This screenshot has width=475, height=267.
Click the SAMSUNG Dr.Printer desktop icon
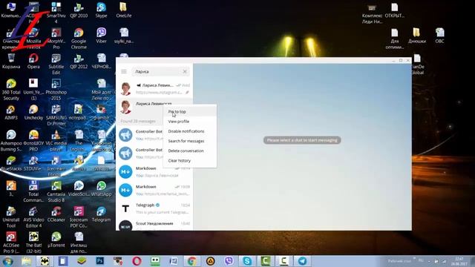(x=56, y=116)
